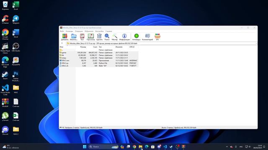Select the DDLC.exe file row
The height and width of the screenshot is (150, 268).
coord(99,60)
